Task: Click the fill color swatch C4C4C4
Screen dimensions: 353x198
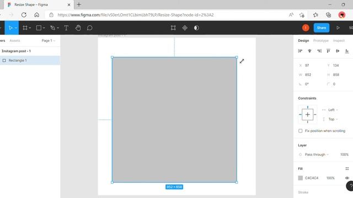Action: pos(300,178)
